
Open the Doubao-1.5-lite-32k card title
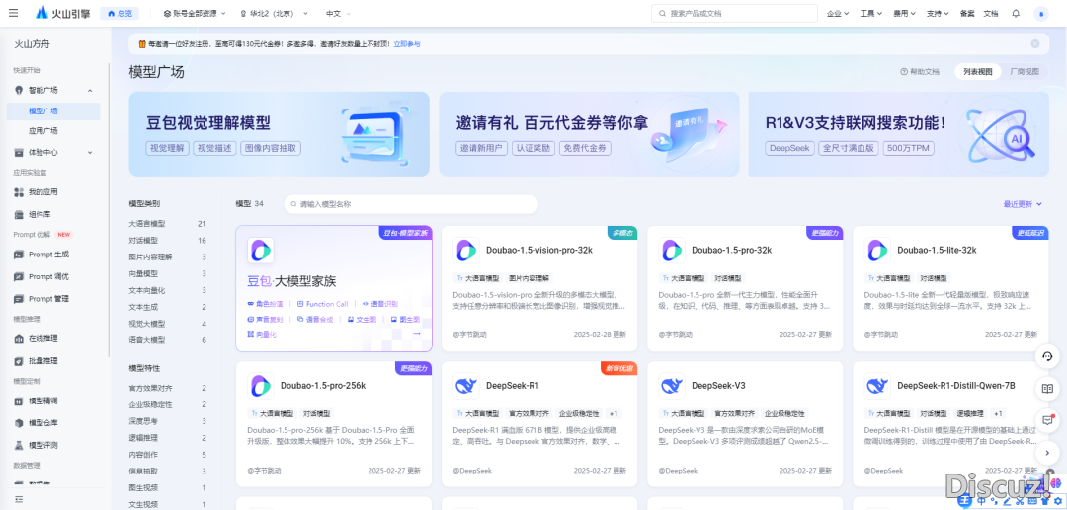coord(937,250)
